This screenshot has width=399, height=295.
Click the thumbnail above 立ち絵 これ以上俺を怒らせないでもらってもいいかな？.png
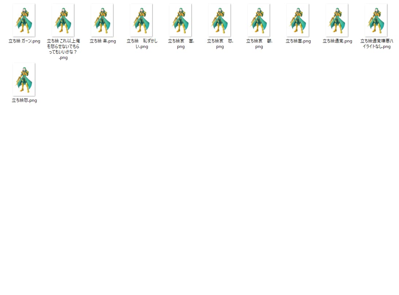point(63,20)
